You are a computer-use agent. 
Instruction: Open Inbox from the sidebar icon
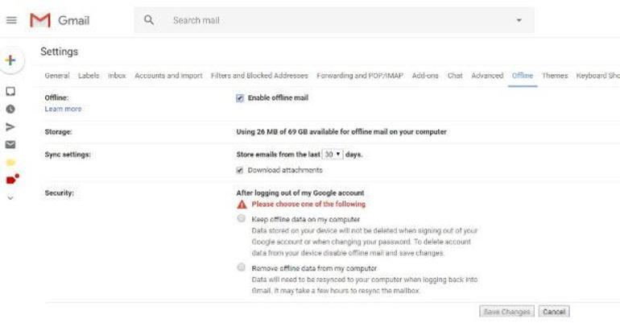10,91
